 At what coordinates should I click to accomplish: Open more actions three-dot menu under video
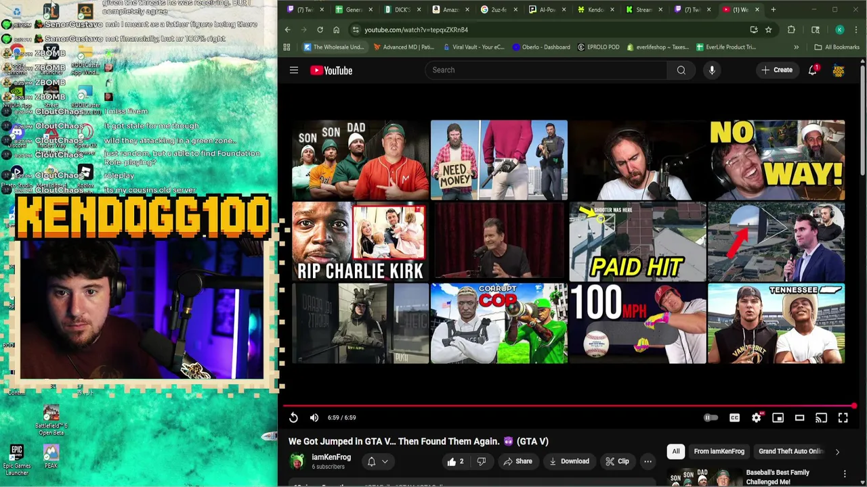click(x=648, y=461)
